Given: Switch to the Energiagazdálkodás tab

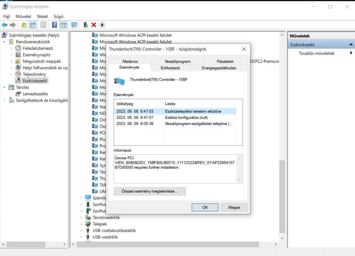Looking at the screenshot, I should coord(219,68).
